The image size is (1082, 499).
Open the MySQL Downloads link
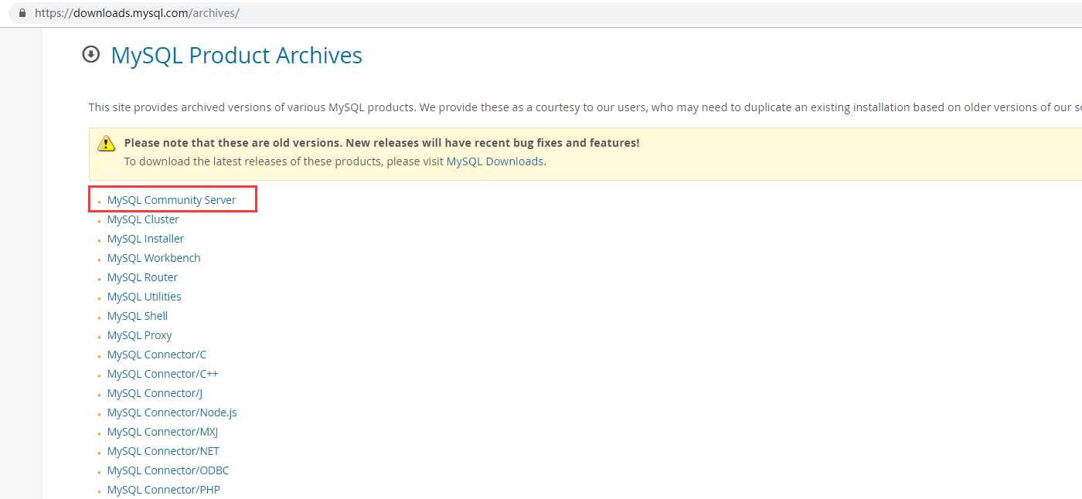[x=495, y=161]
